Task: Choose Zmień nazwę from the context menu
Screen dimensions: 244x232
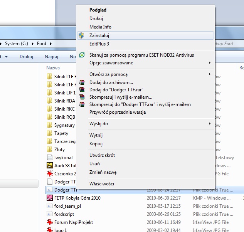Action: 103,172
